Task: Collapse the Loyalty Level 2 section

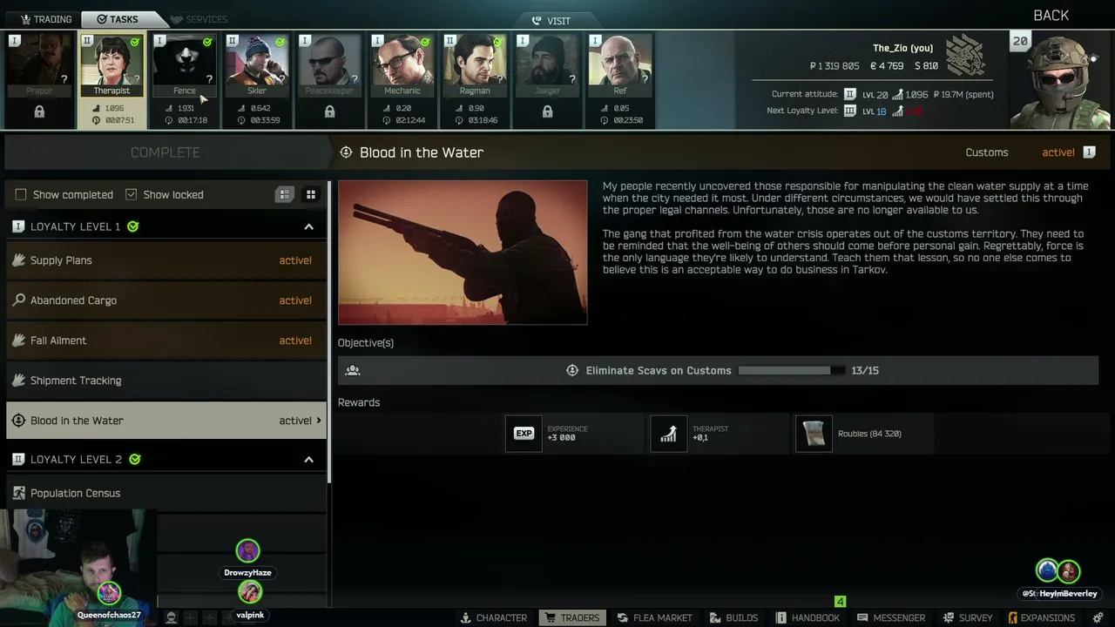Action: [308, 459]
